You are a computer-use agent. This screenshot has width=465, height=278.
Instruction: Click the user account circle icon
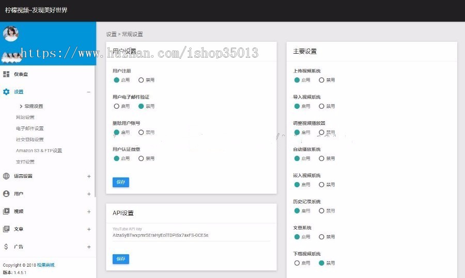tap(6, 193)
